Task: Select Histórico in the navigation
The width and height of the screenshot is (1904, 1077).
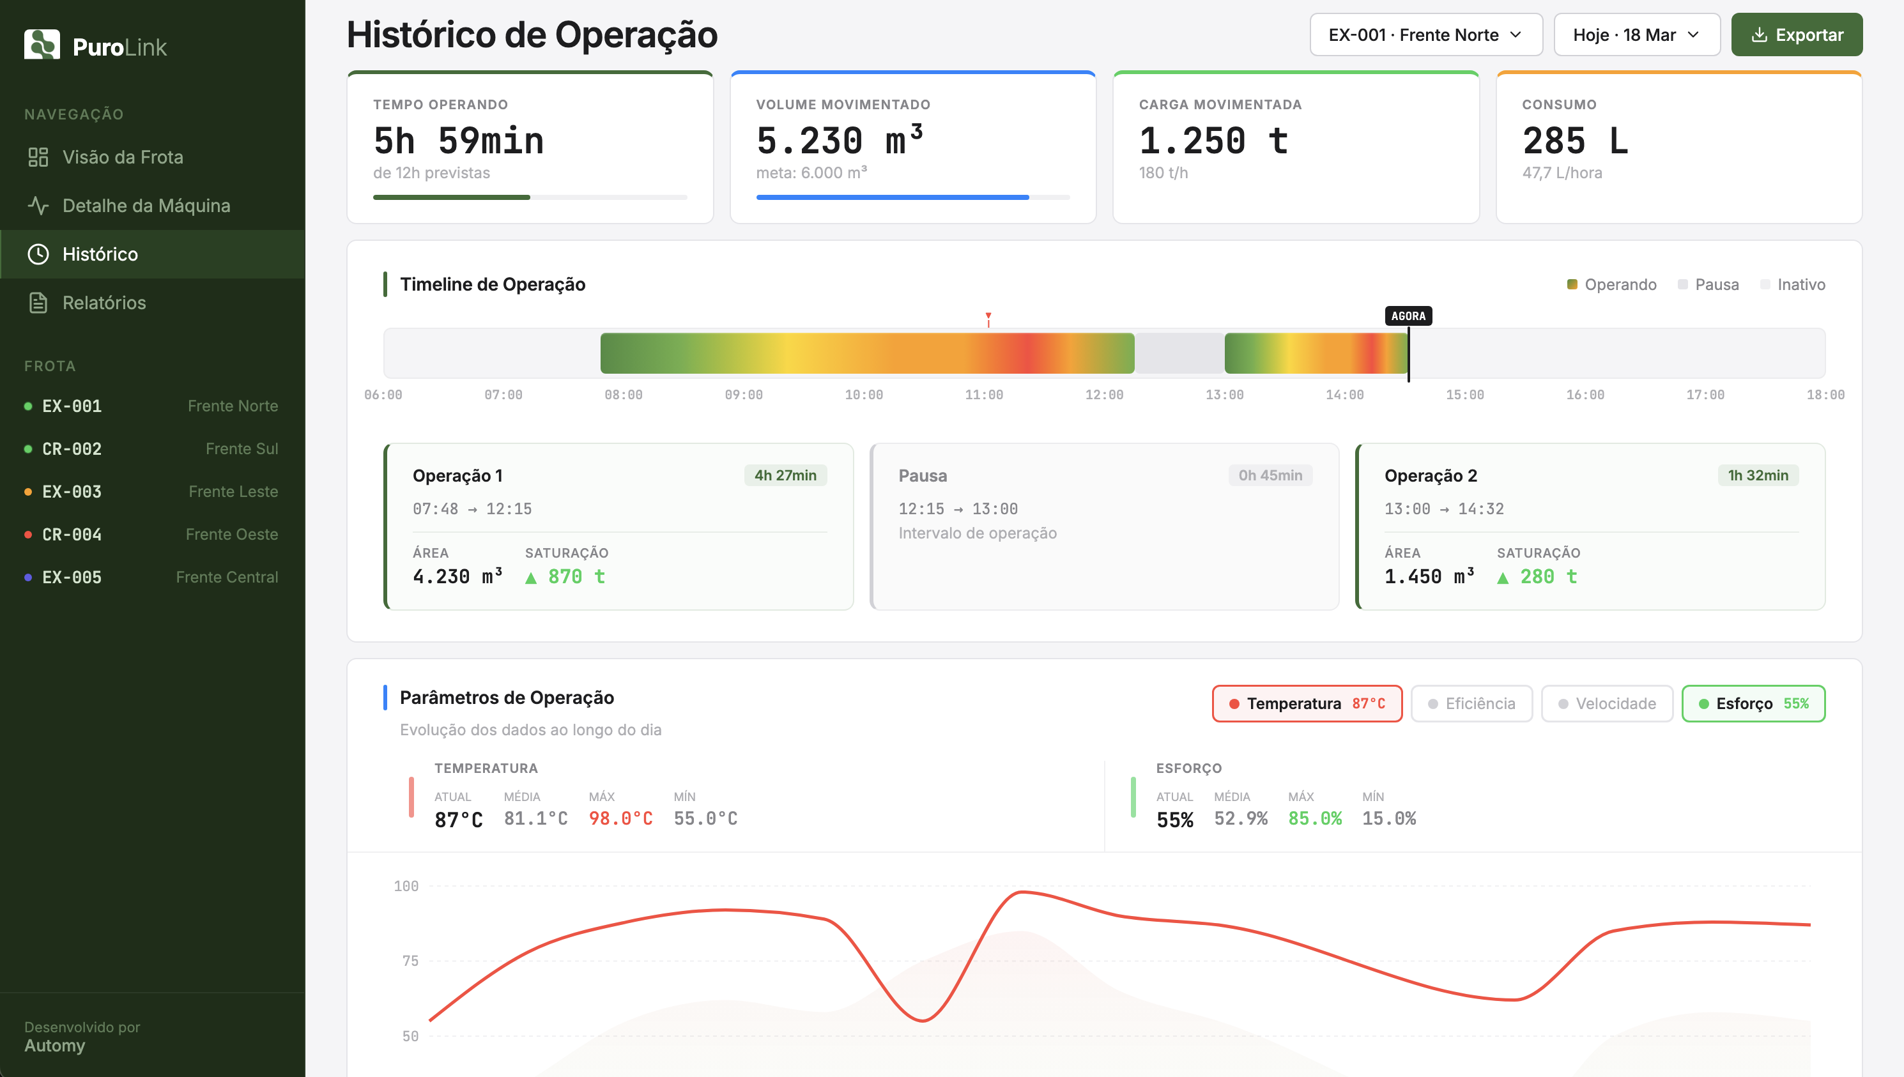Action: point(152,254)
